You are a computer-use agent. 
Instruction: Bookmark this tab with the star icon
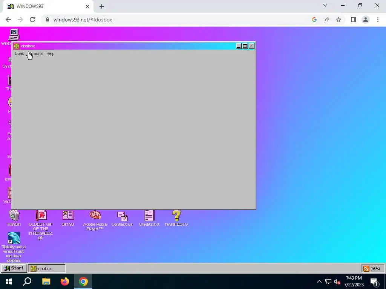339,20
